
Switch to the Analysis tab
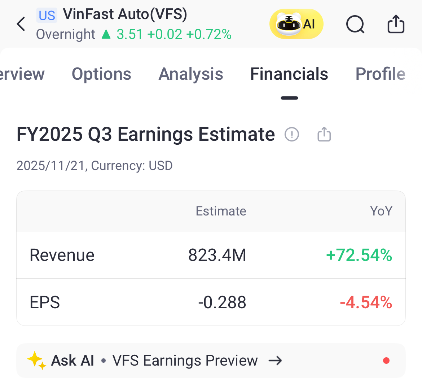pyautogui.click(x=191, y=74)
